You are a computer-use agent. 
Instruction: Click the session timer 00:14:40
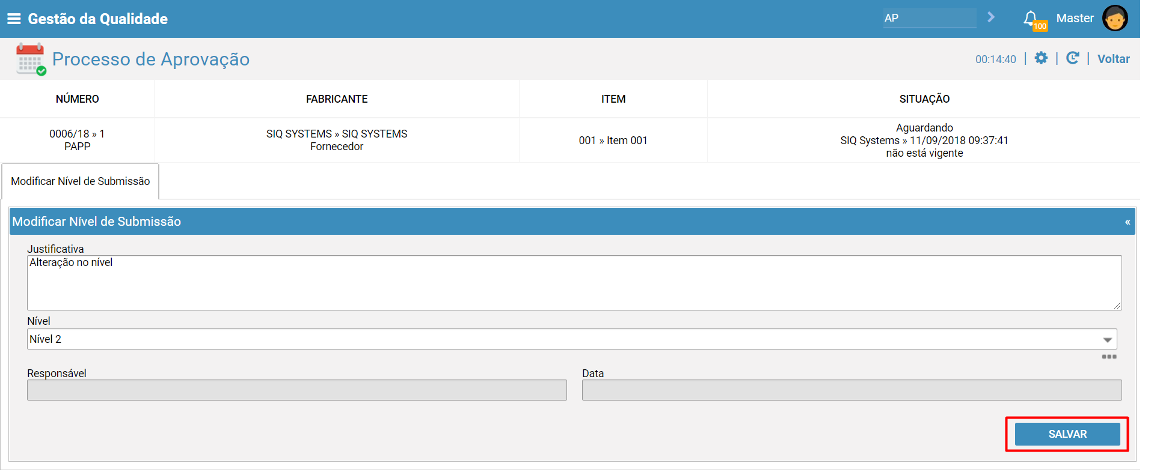[x=995, y=59]
